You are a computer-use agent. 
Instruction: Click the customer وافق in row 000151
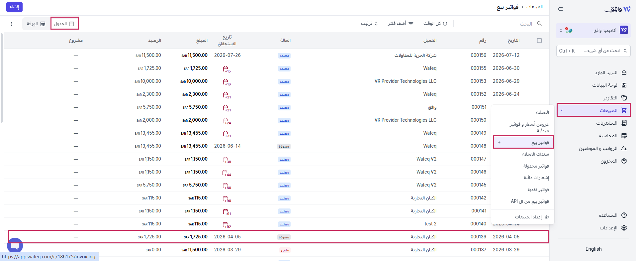tap(432, 107)
